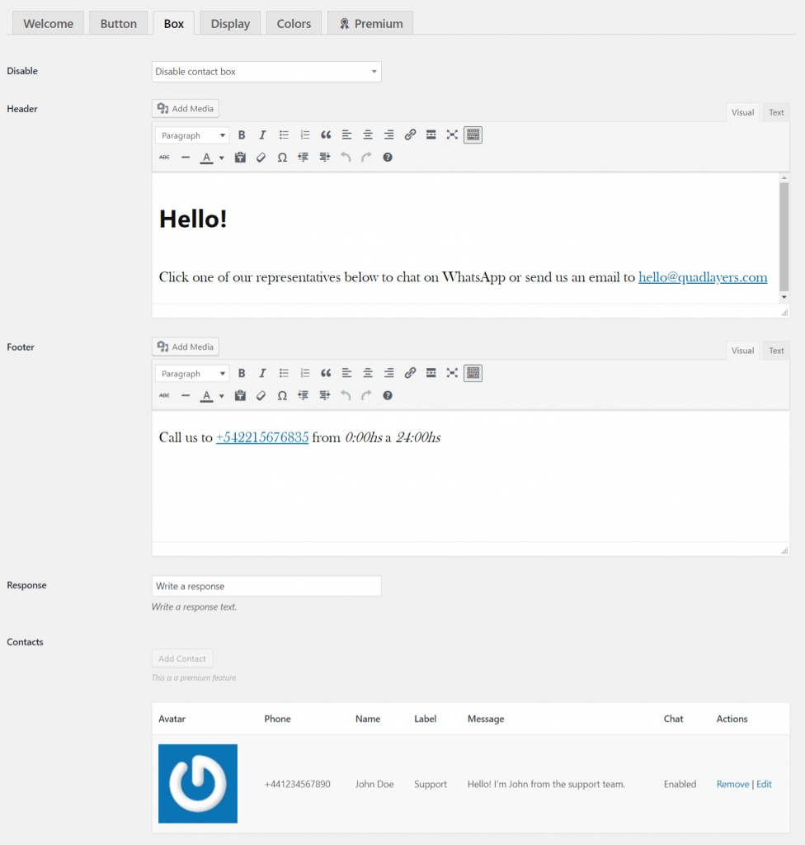Open the Premium tab
The width and height of the screenshot is (805, 845).
coord(370,23)
